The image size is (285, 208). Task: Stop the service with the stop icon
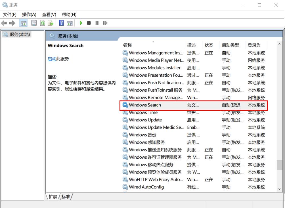(89, 23)
